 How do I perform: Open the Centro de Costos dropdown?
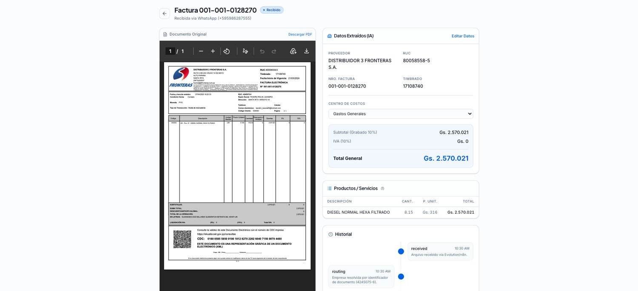coord(401,114)
